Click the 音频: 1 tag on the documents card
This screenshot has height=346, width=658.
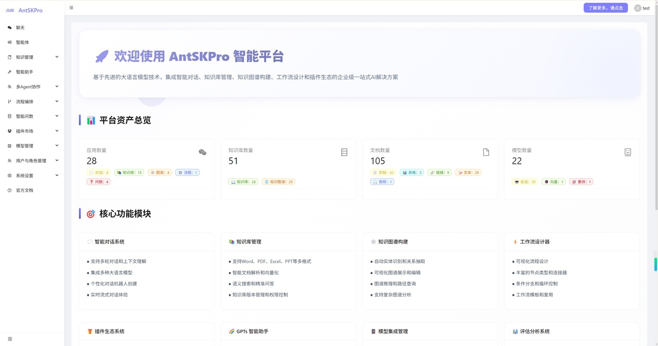pyautogui.click(x=382, y=181)
